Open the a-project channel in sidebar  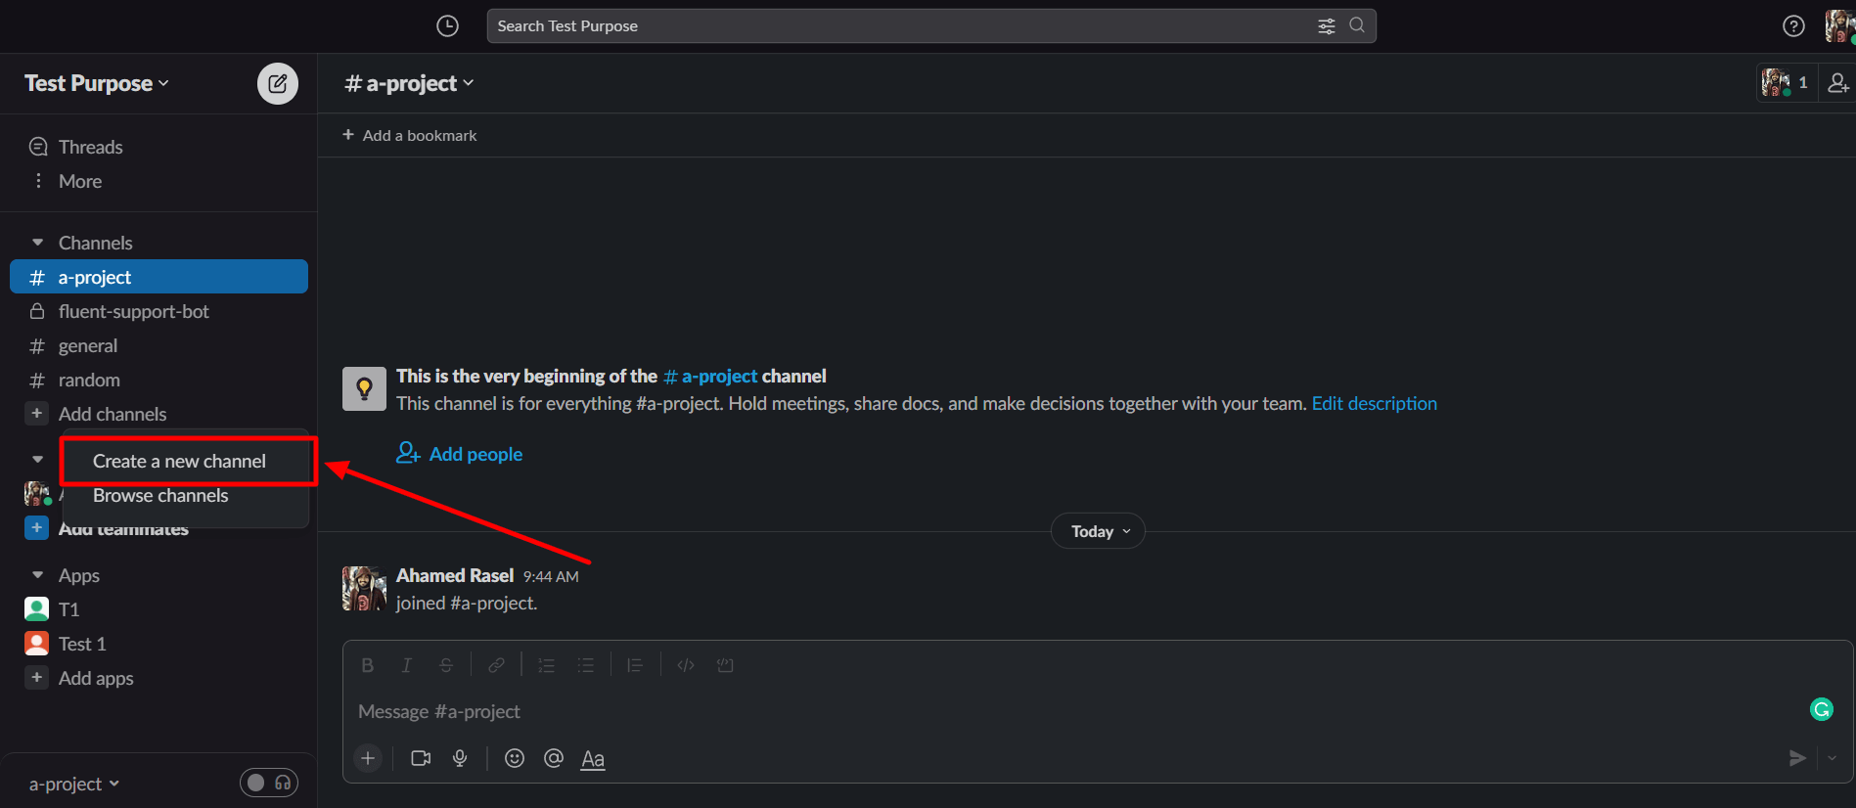tap(158, 277)
